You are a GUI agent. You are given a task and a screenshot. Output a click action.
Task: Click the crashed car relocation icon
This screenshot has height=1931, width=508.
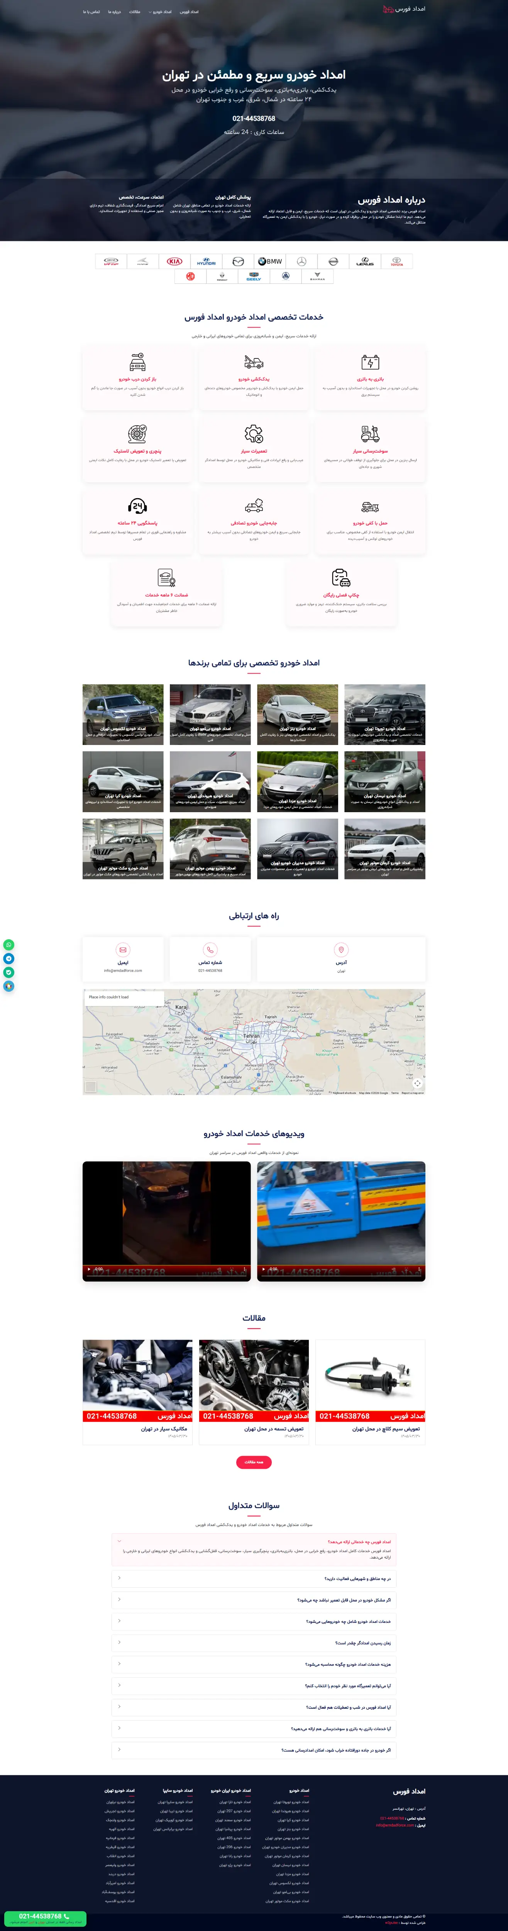tap(254, 506)
